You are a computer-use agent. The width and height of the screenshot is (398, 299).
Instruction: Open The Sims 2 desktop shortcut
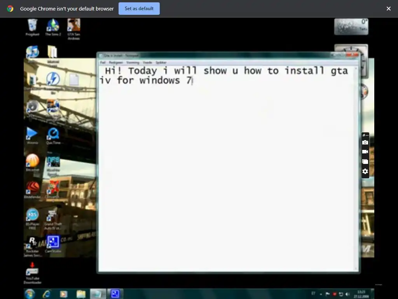53,28
